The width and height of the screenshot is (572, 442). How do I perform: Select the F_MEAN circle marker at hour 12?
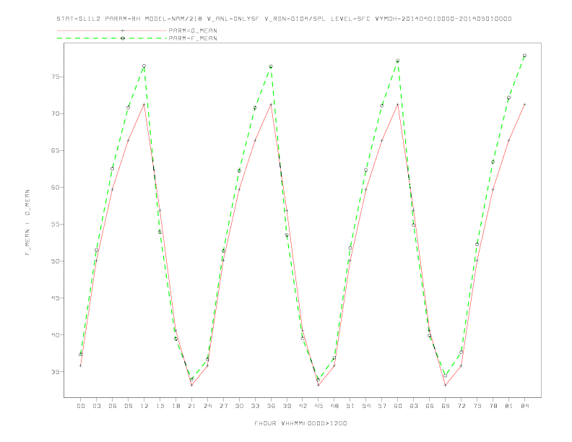(x=144, y=66)
